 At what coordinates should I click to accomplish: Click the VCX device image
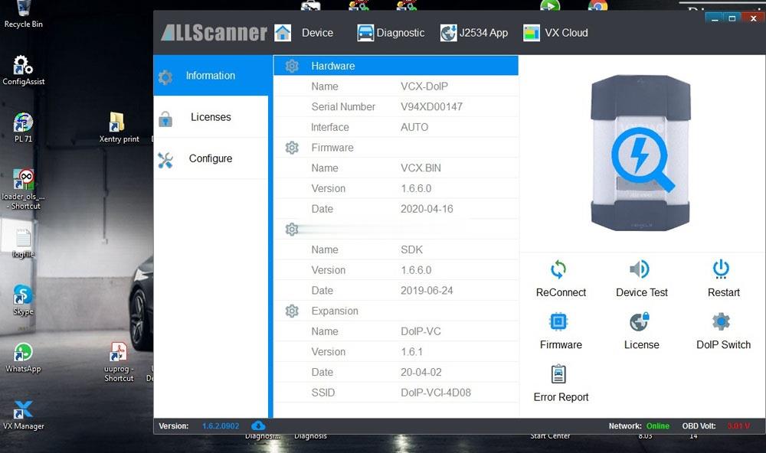click(640, 153)
